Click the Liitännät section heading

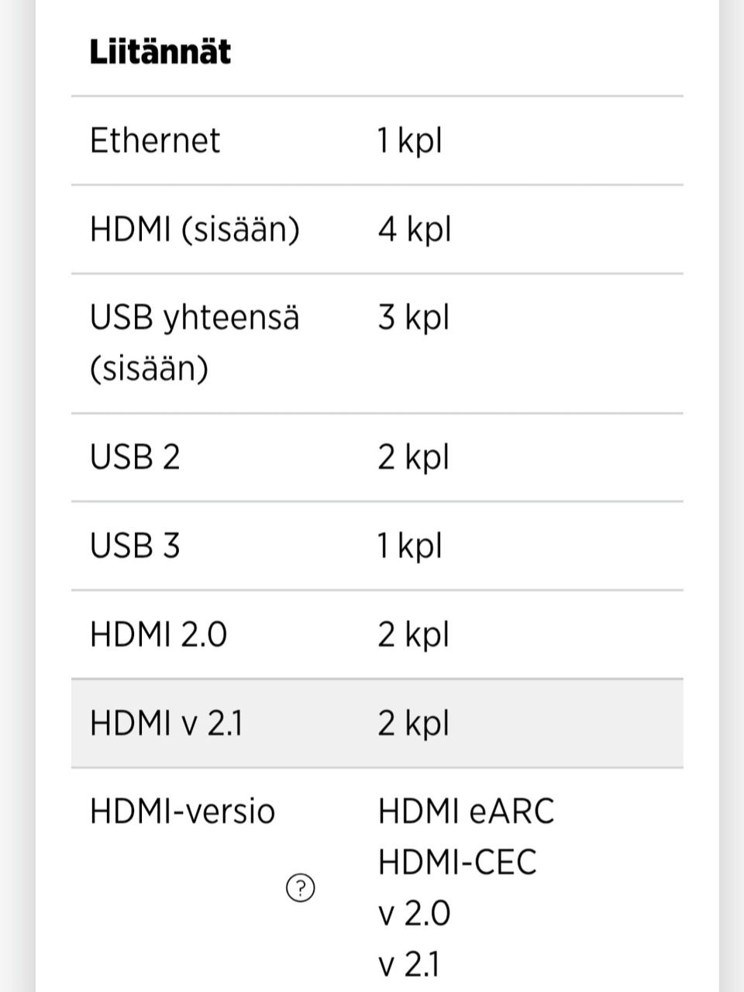point(160,52)
